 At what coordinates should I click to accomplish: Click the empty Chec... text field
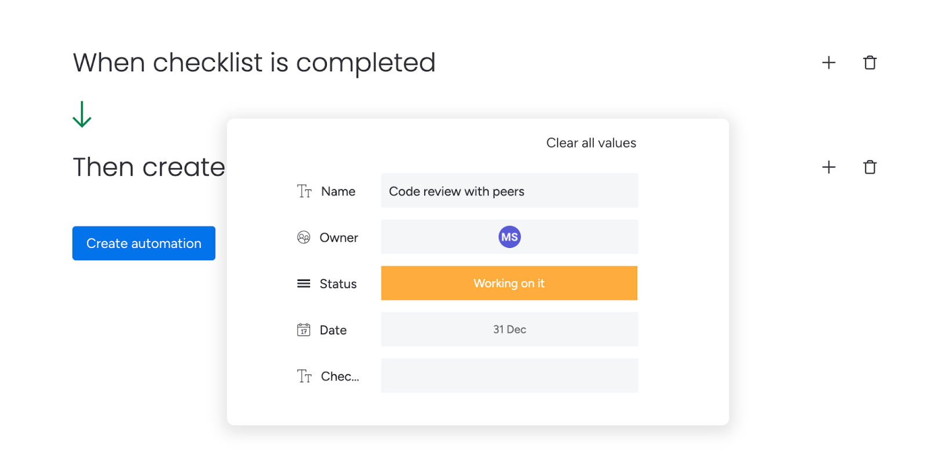pos(509,376)
